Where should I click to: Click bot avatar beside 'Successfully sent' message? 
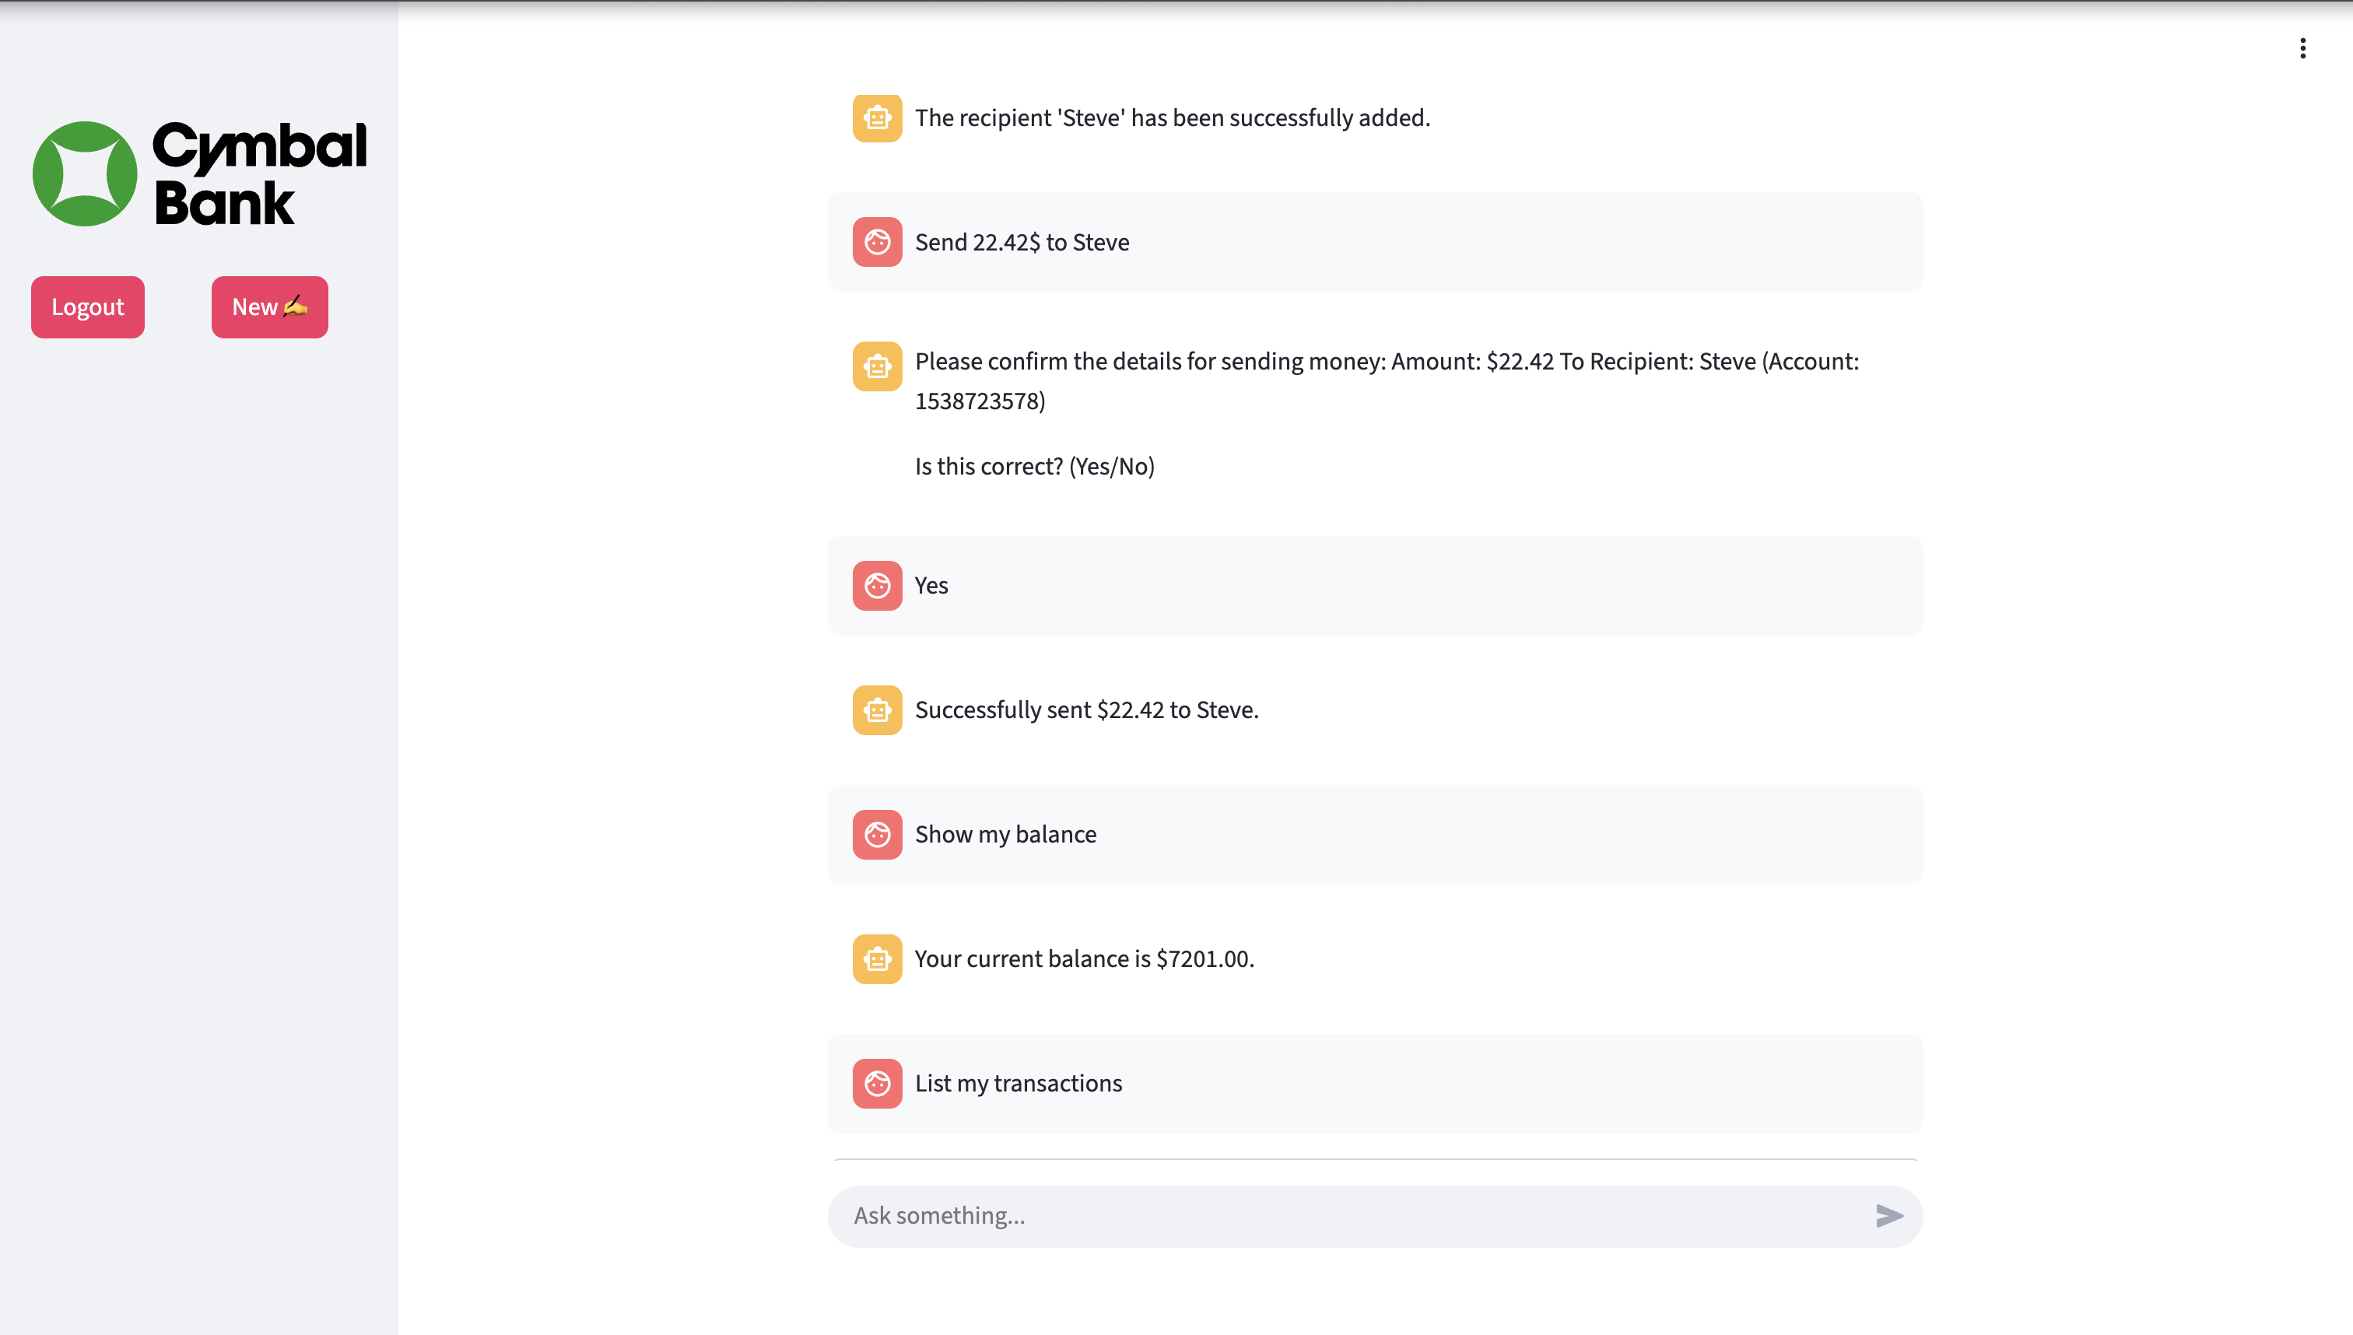pyautogui.click(x=877, y=710)
